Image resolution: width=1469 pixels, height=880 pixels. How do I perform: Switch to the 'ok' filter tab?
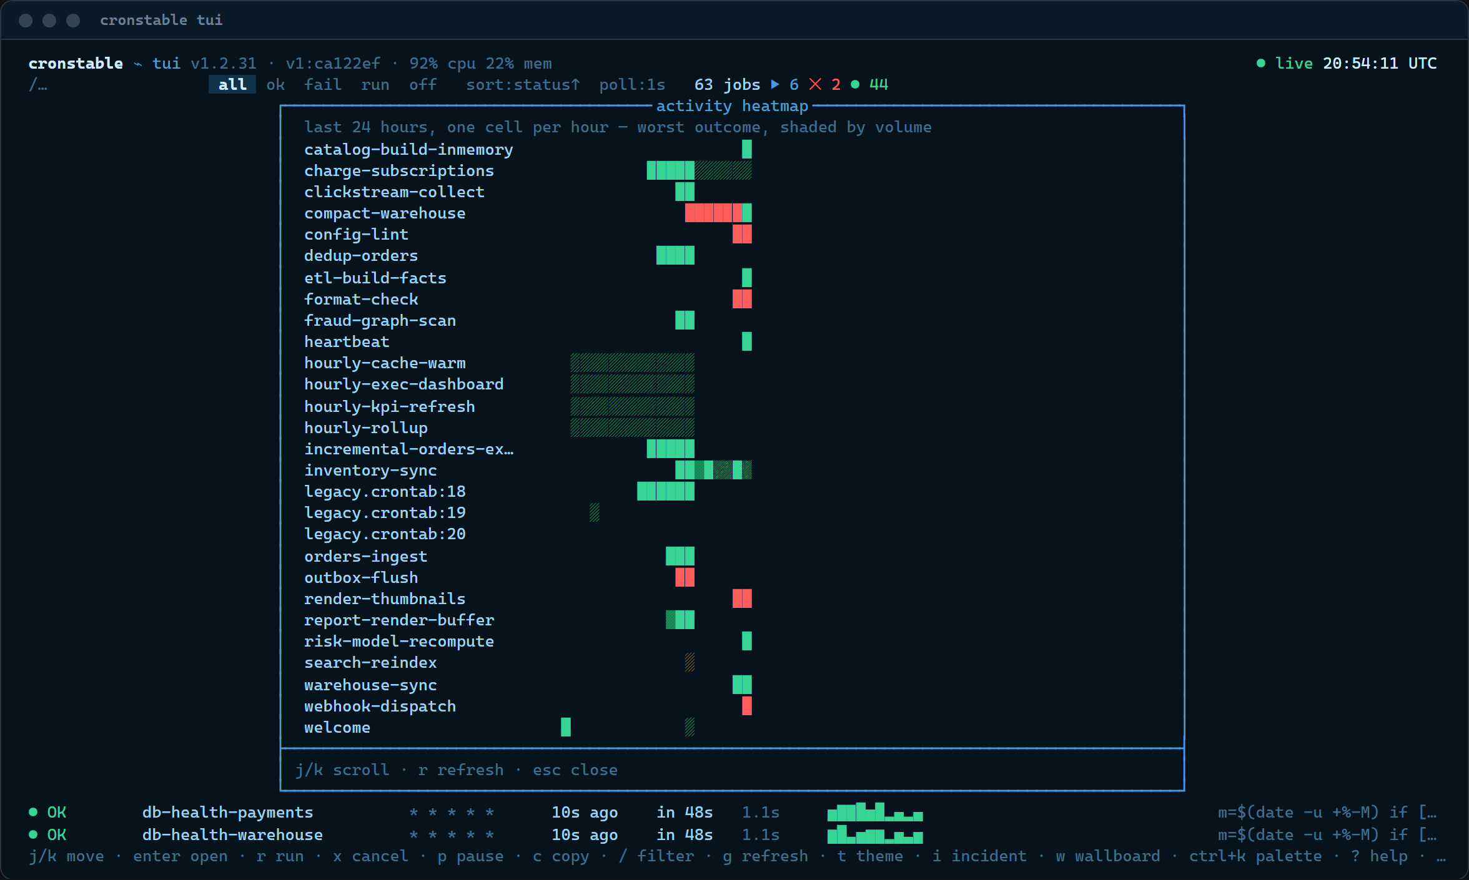click(x=275, y=84)
